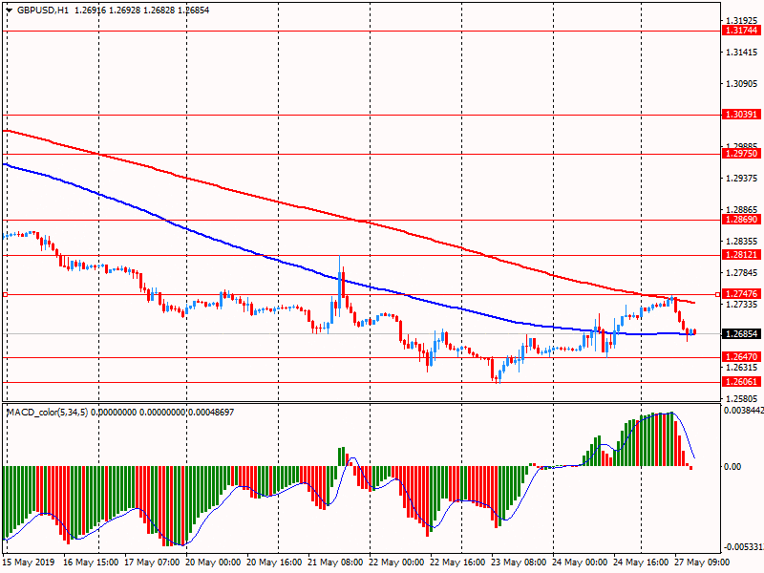Select the 1.30391 red price level label
The image size is (764, 573).
click(740, 115)
